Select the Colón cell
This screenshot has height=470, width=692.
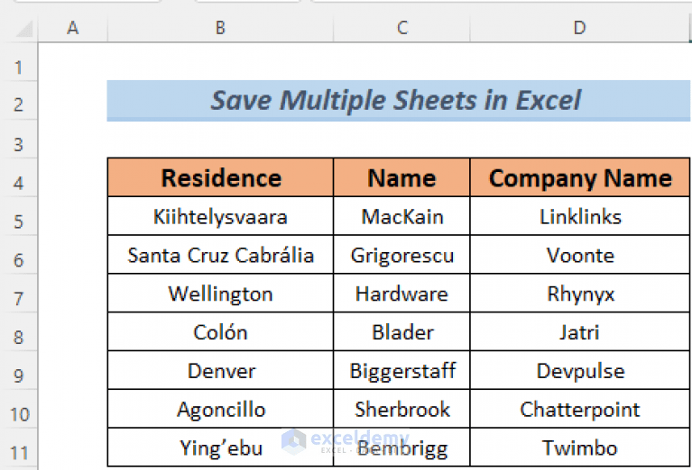221,331
